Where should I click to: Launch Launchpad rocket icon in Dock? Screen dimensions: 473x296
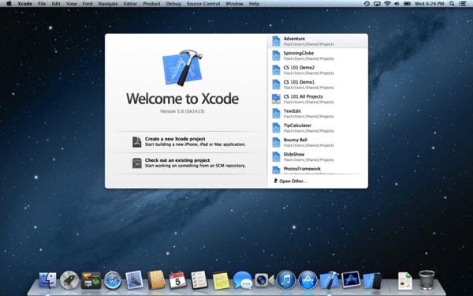click(x=69, y=280)
